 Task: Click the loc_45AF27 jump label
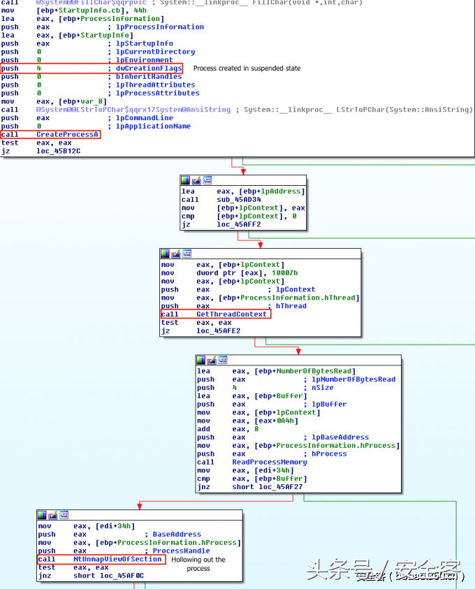point(280,487)
